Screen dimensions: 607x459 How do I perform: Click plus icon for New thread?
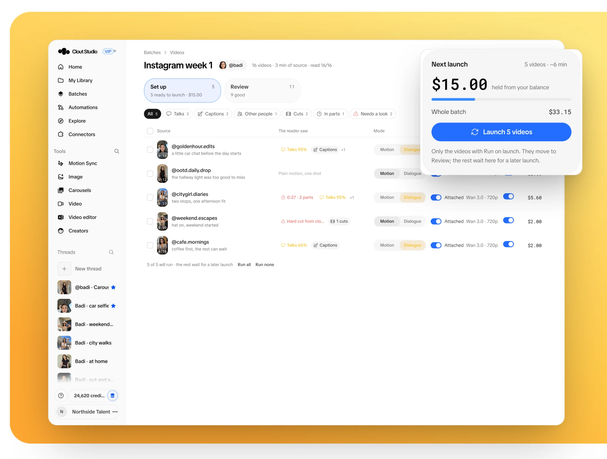(64, 269)
